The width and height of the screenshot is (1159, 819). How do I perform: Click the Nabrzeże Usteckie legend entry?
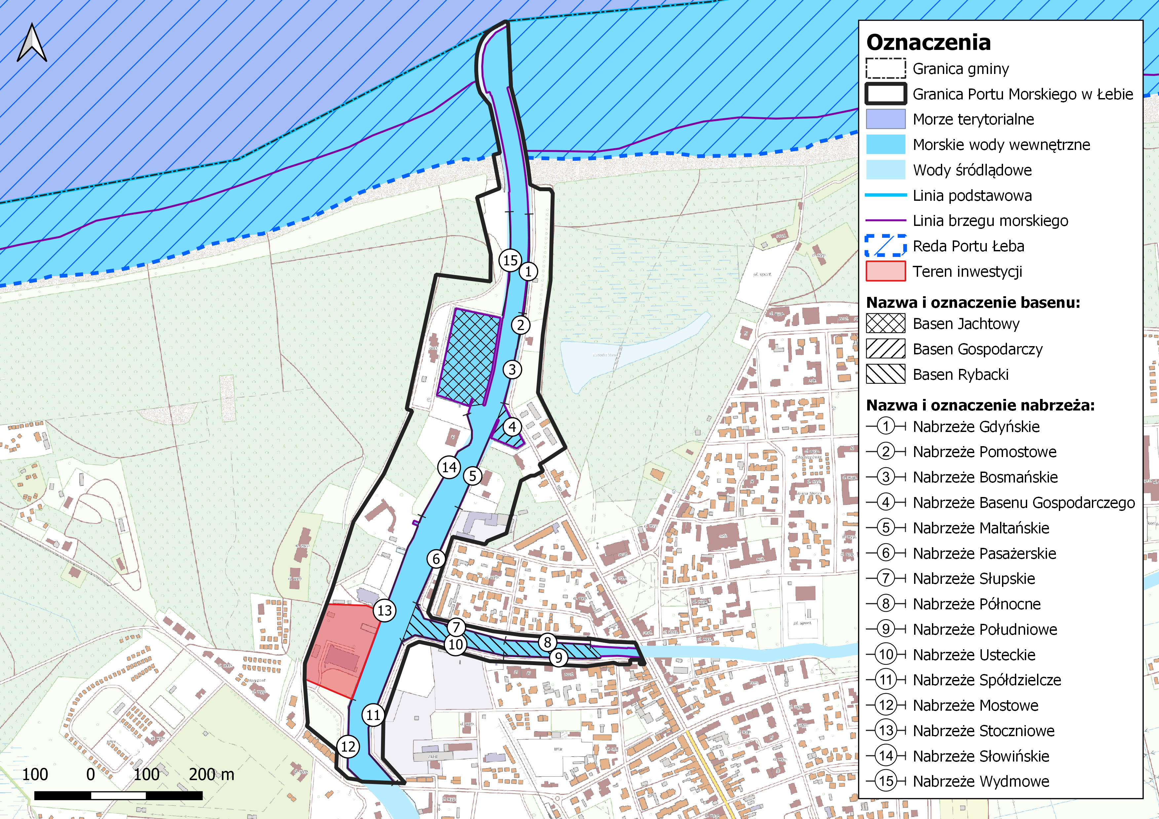(950, 655)
